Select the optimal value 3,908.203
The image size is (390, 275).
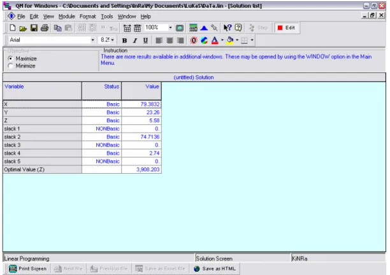tap(141, 170)
